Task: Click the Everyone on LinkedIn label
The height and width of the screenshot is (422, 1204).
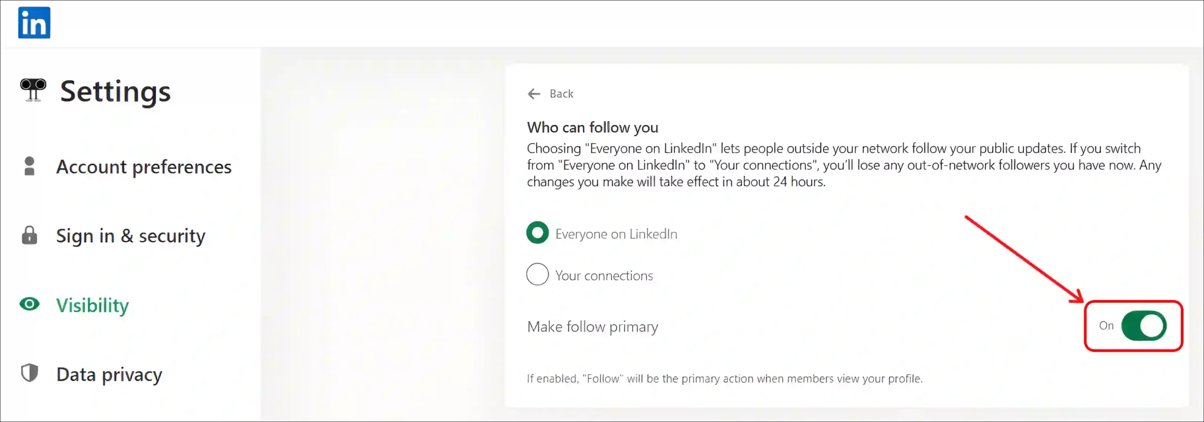Action: pyautogui.click(x=616, y=234)
